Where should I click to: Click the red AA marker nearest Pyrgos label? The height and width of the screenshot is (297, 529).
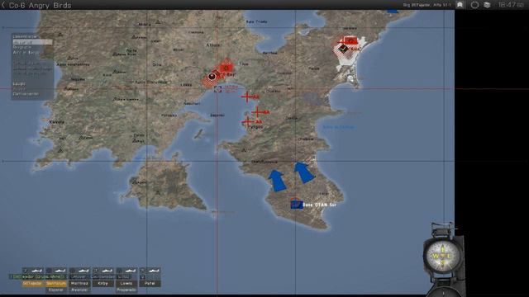248,122
